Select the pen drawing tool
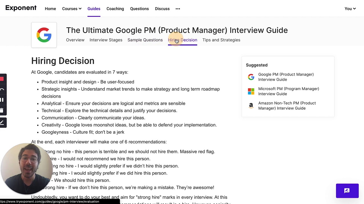Screen dimensions: 364x204 coord(2,123)
